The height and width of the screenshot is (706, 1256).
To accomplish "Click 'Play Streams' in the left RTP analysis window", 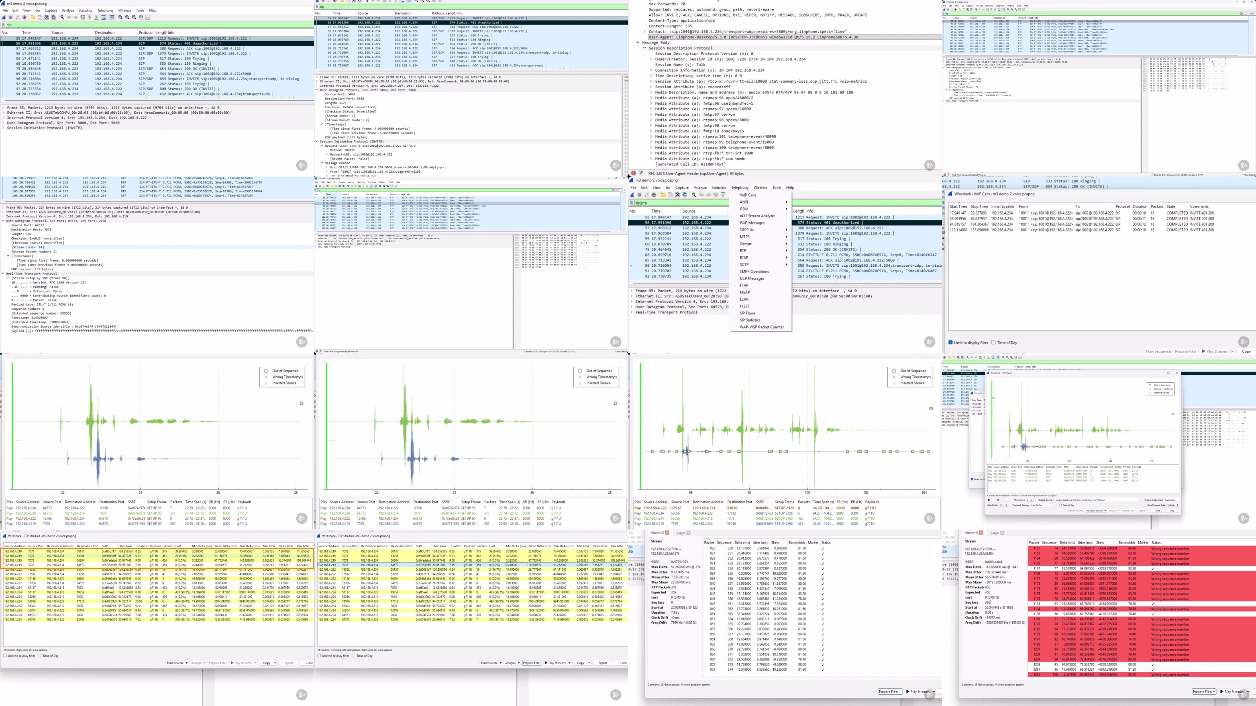I will pos(918,691).
